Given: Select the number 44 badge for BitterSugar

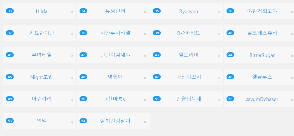Looking at the screenshot, I should click(230, 55).
